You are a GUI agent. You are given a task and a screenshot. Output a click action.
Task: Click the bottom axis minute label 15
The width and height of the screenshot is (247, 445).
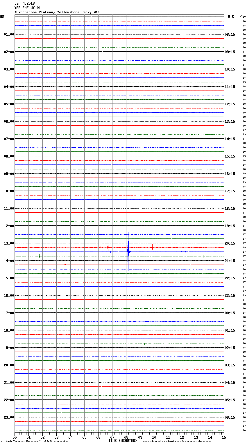click(224, 437)
